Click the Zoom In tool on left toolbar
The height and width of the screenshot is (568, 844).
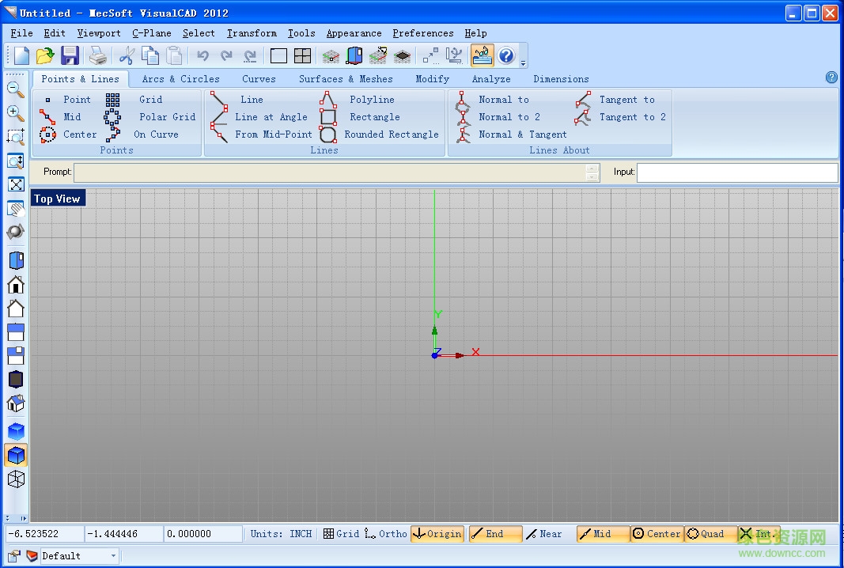[x=16, y=112]
